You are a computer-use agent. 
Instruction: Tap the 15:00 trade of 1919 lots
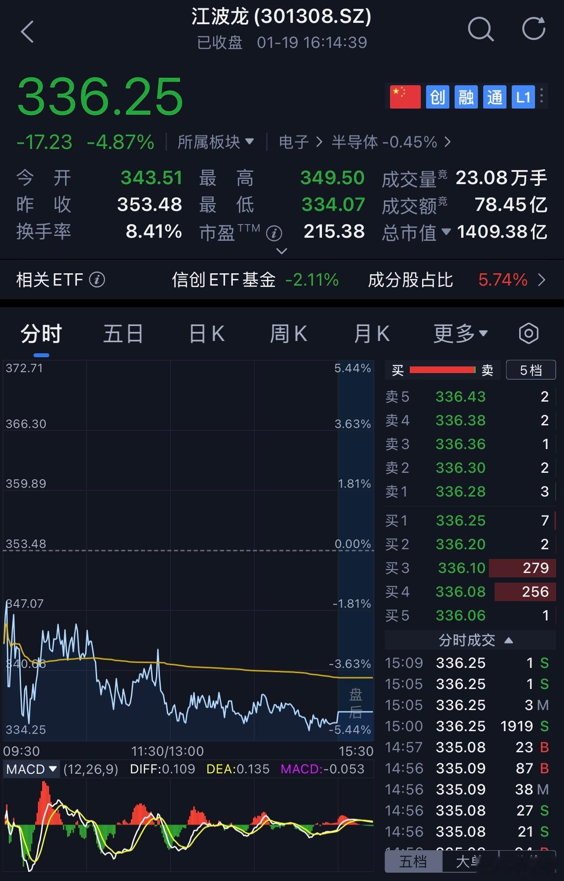pyautogui.click(x=467, y=726)
